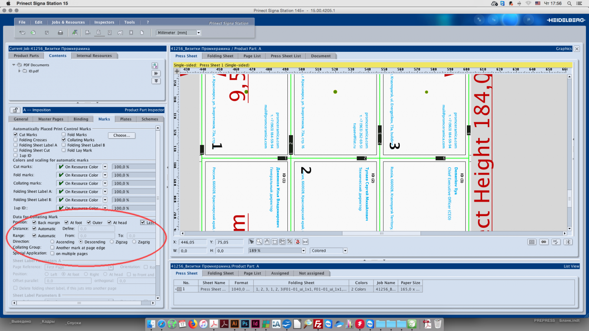The height and width of the screenshot is (331, 589).
Task: Click the double down arrow button in Contents
Action: (x=156, y=81)
